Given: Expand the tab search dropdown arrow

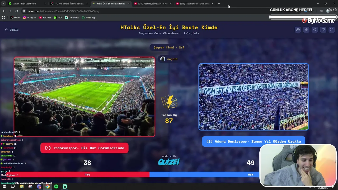Looking at the screenshot, I should click(x=3, y=4).
